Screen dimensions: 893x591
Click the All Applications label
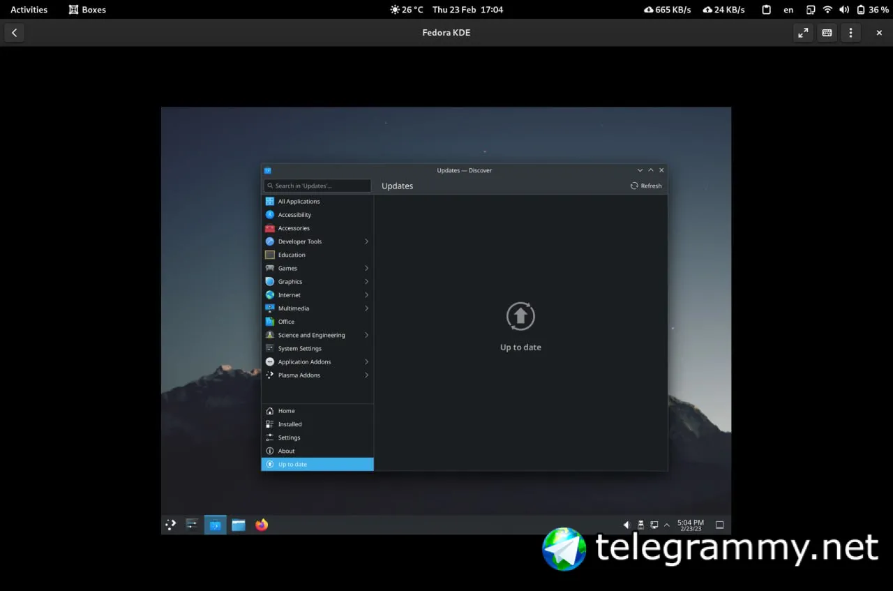coord(299,202)
